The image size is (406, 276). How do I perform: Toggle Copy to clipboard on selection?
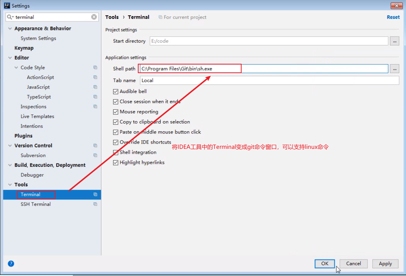(x=115, y=122)
